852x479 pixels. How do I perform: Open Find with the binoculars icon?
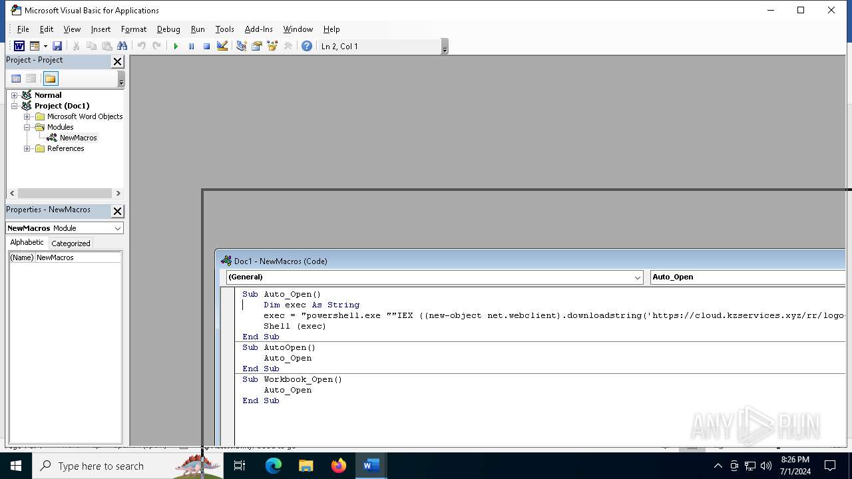122,46
